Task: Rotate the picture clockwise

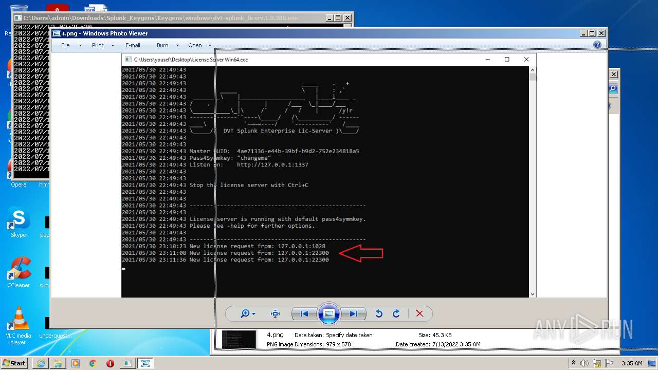Action: coord(396,313)
